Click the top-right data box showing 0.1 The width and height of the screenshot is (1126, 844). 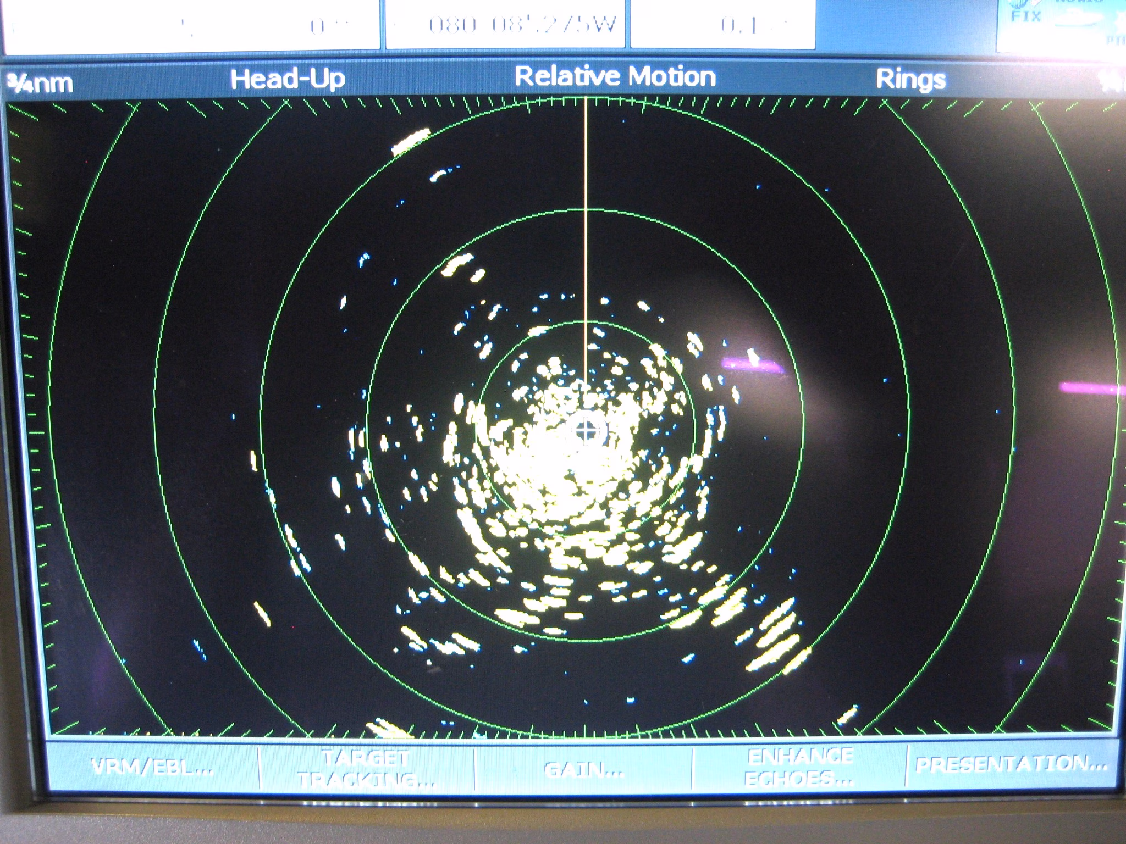[722, 24]
